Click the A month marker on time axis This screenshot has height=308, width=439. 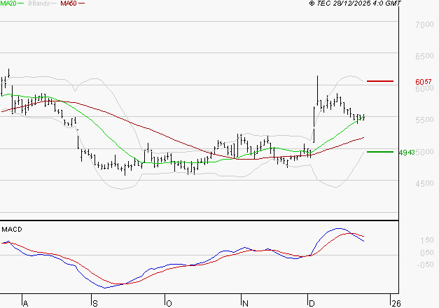click(25, 304)
